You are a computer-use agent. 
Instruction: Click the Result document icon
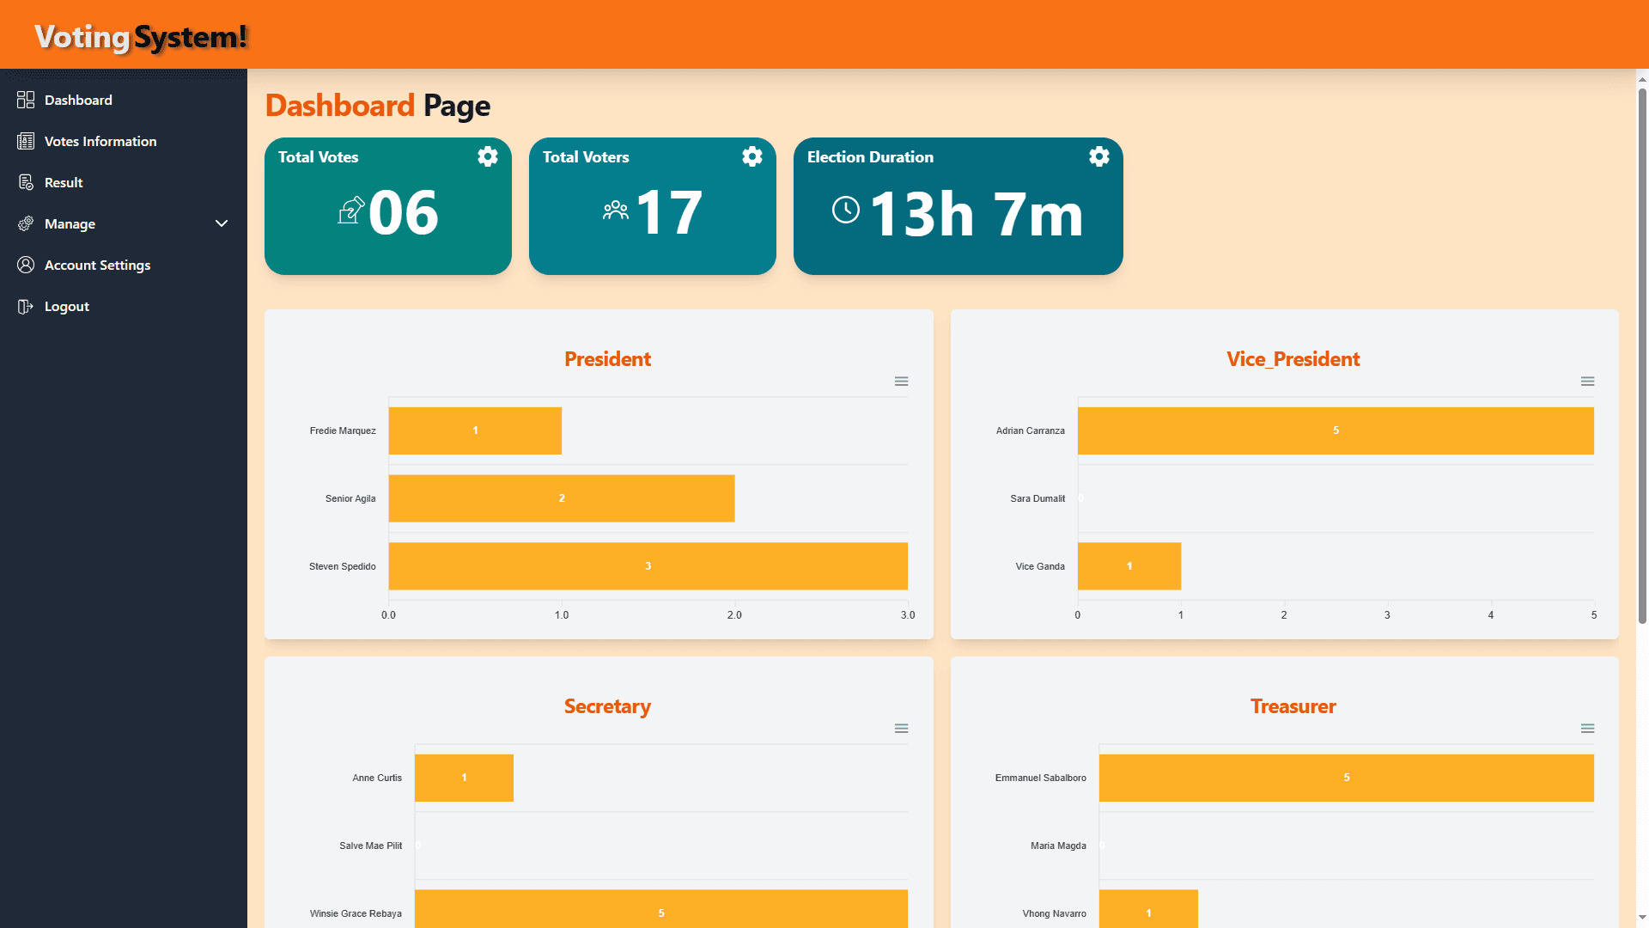[26, 182]
